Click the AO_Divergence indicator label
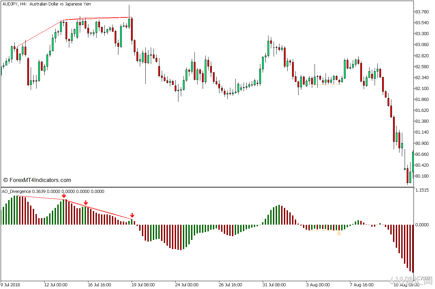The width and height of the screenshot is (435, 289). [16, 192]
